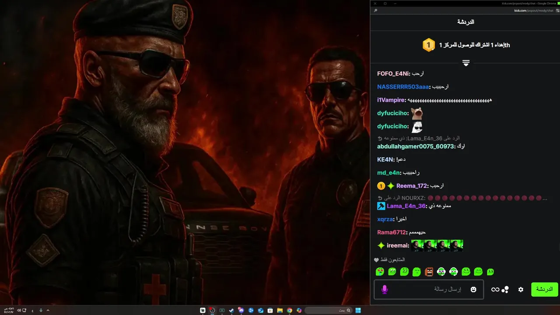Click the Lama_E4n_36 username in purple

[406, 206]
